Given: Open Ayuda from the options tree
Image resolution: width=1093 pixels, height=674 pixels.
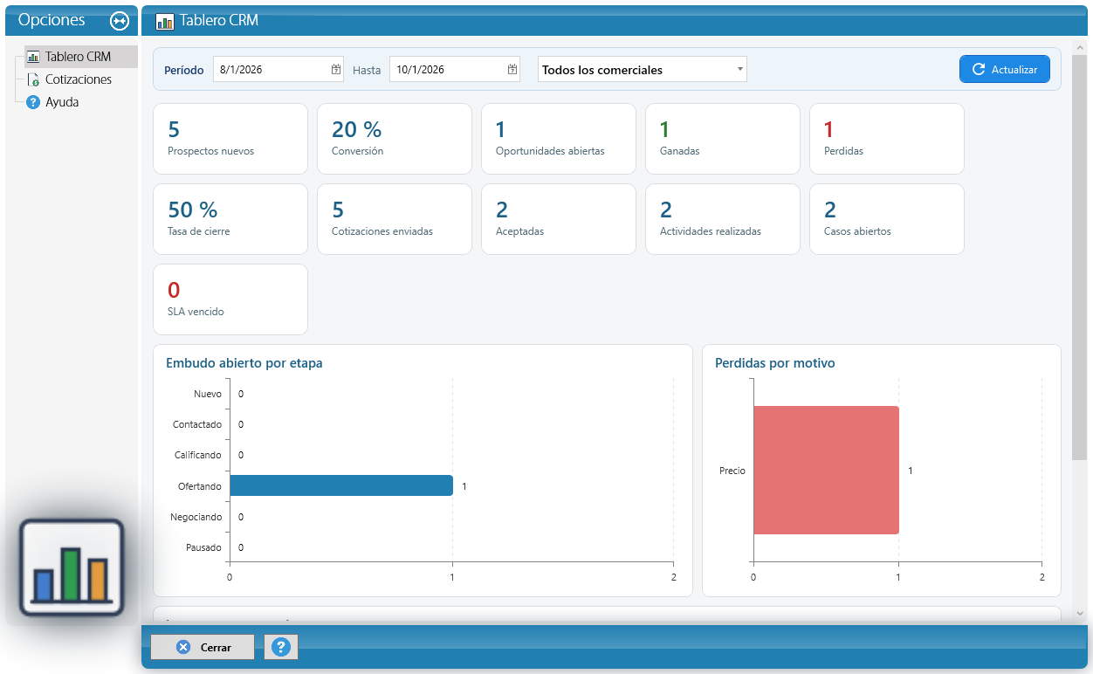Looking at the screenshot, I should click(62, 102).
